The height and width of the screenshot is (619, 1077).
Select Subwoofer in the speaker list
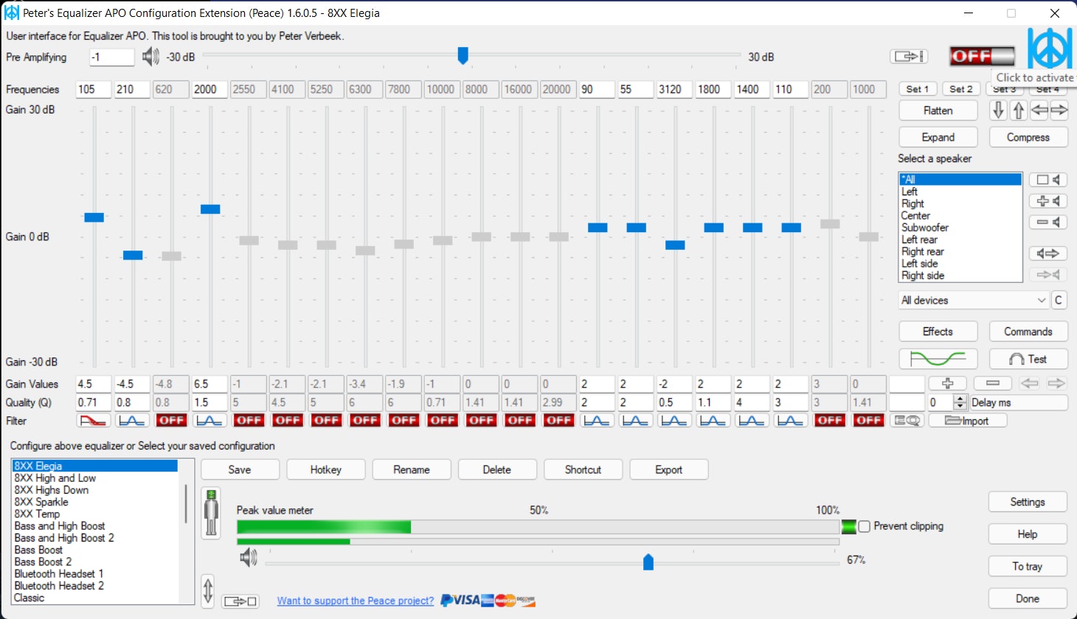coord(925,228)
